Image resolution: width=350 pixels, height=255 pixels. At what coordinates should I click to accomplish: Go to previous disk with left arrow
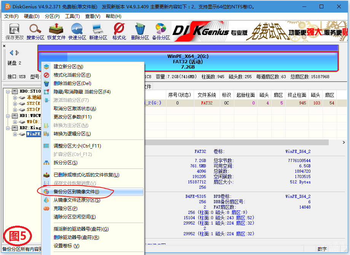(11, 53)
